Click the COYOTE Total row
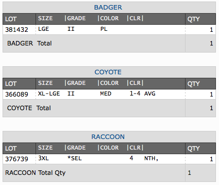Screen dimensions: 219x185 pos(109,108)
